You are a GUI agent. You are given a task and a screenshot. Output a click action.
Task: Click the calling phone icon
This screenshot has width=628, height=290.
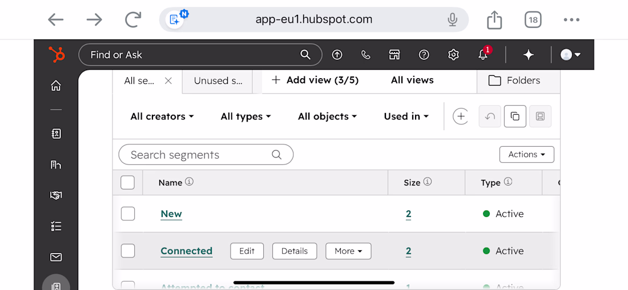click(365, 55)
